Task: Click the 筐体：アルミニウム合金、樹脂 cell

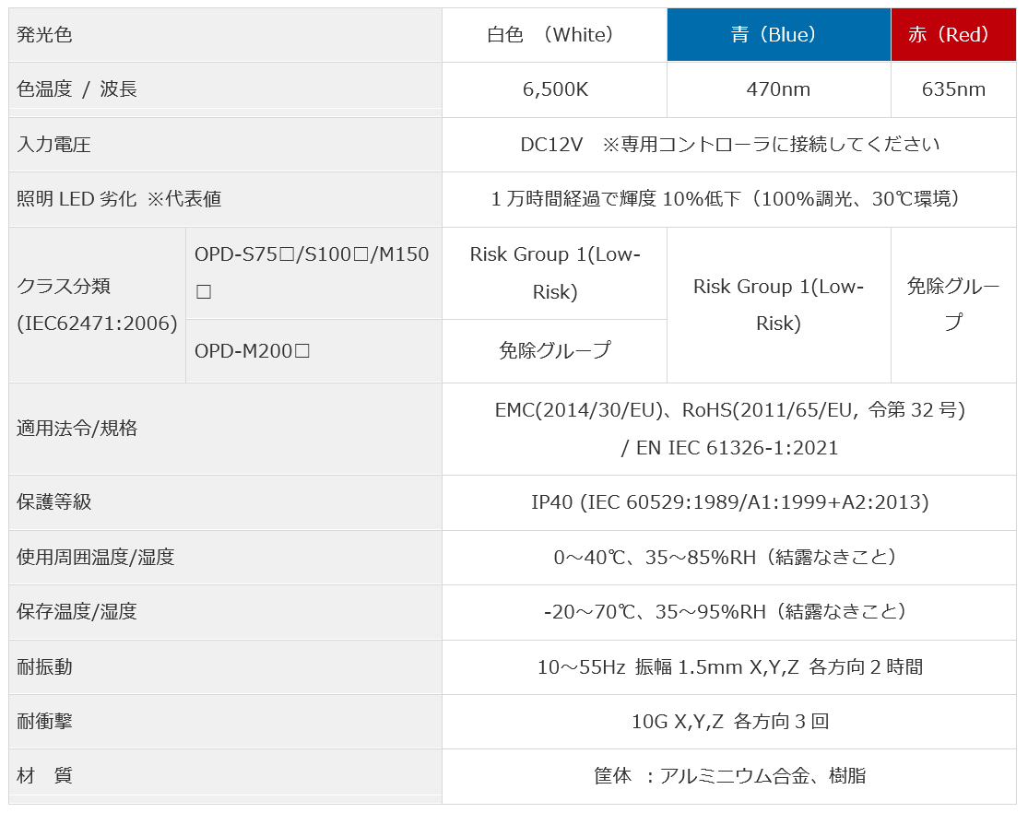Action: (x=729, y=776)
